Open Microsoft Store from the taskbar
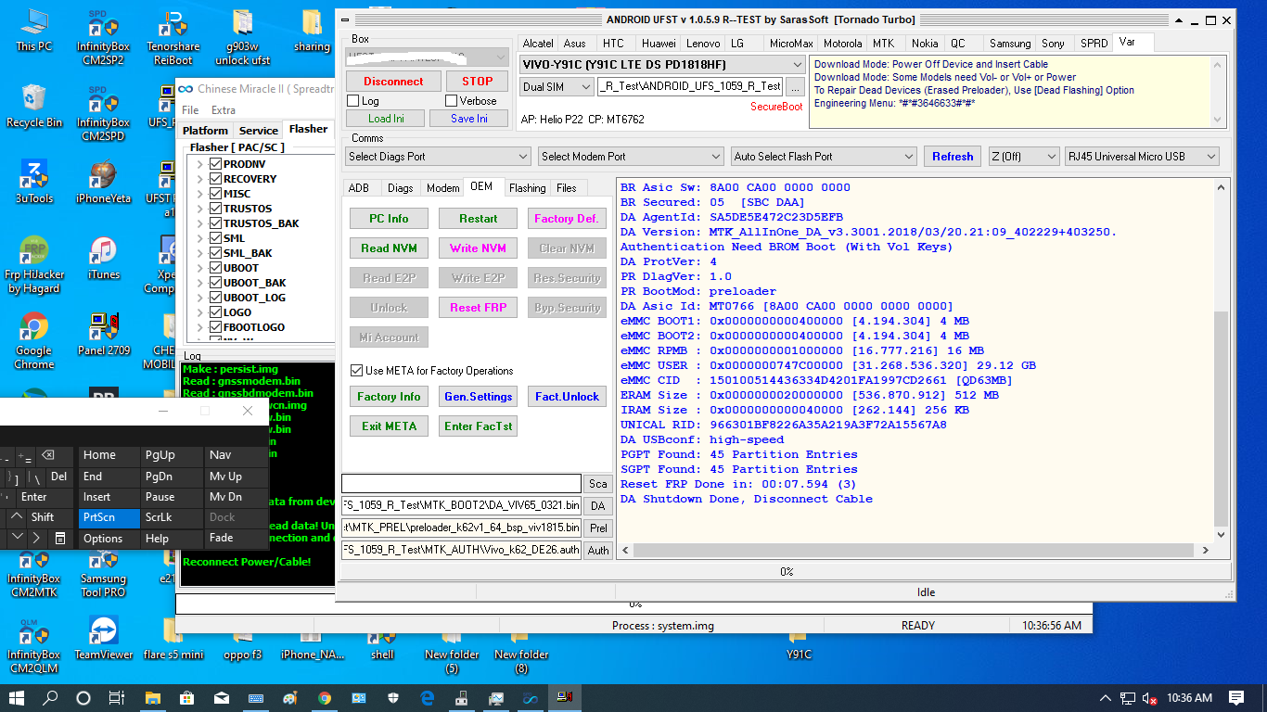1267x712 pixels. click(186, 698)
